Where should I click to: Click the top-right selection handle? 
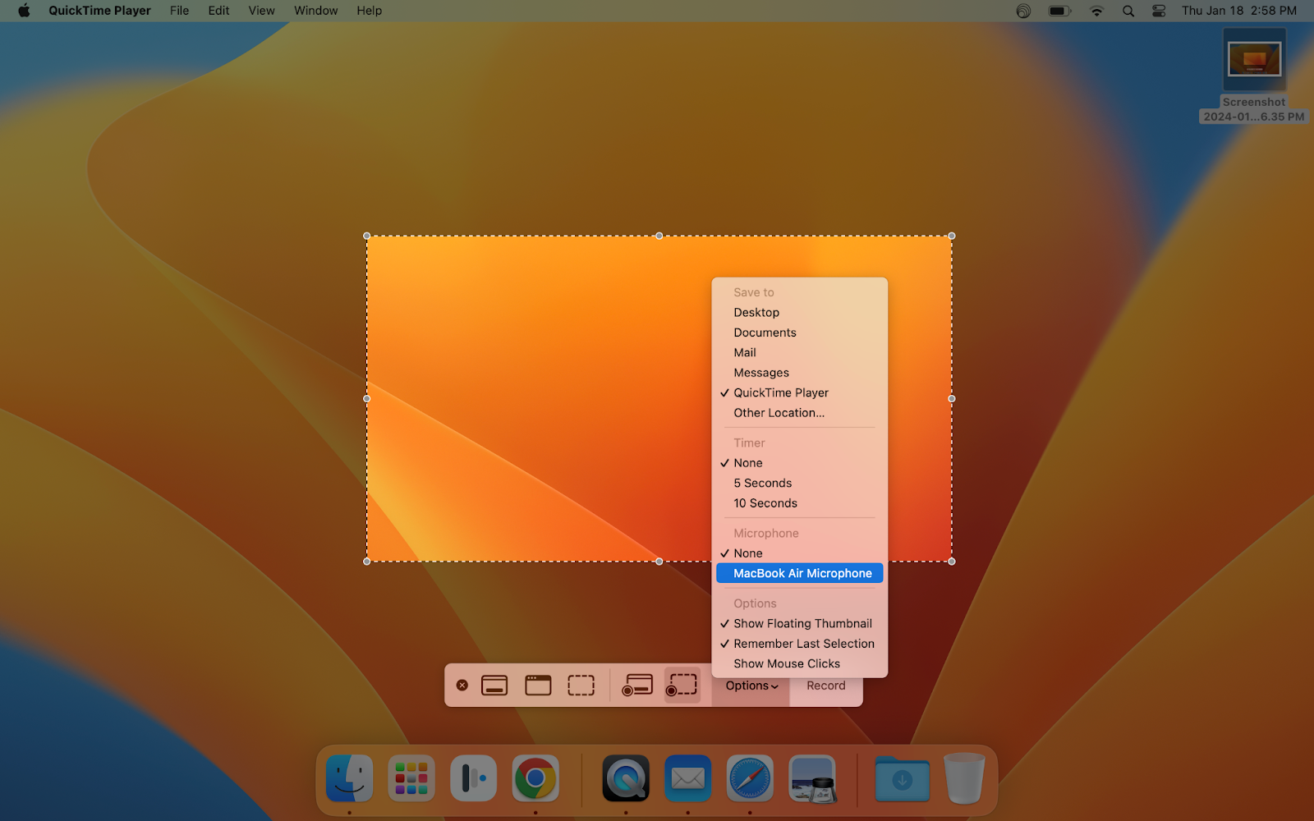point(952,236)
